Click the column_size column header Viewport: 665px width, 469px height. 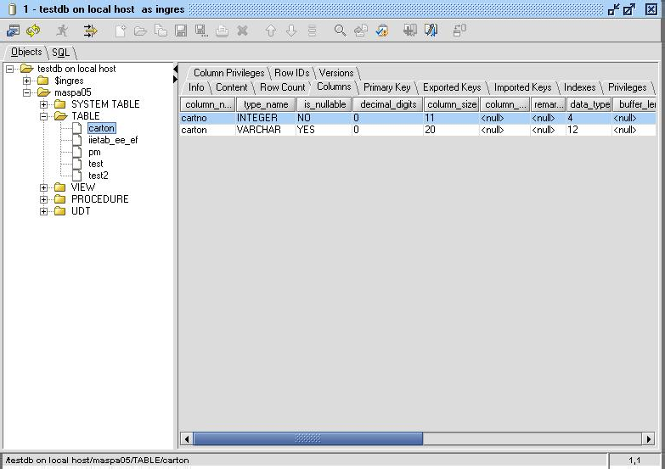pos(451,104)
